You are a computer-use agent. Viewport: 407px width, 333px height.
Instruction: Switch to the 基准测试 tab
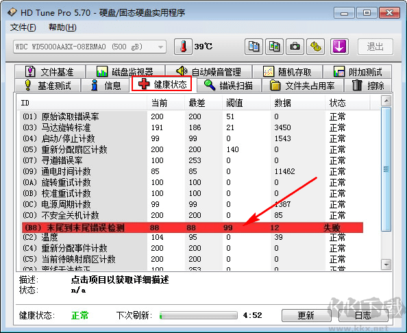coord(47,86)
